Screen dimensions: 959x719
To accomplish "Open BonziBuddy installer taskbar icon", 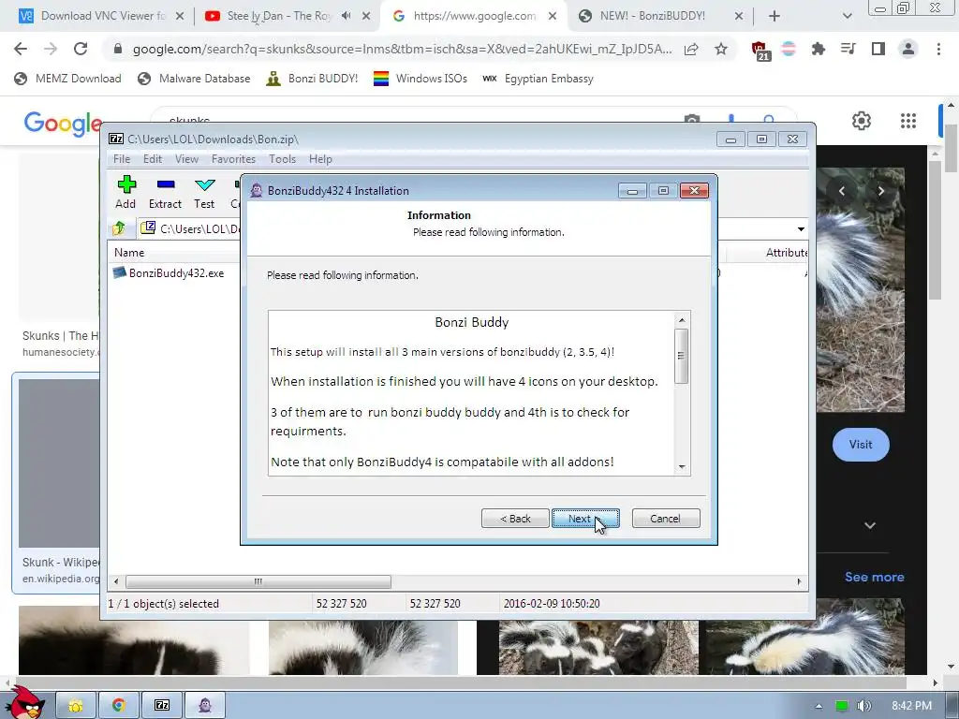I will [x=205, y=706].
